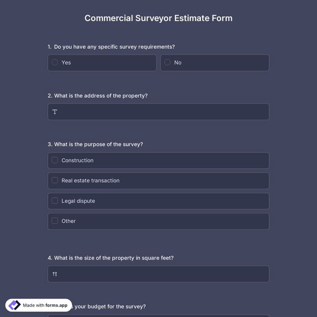Select the No radio button
317x317 pixels.
[x=167, y=63]
